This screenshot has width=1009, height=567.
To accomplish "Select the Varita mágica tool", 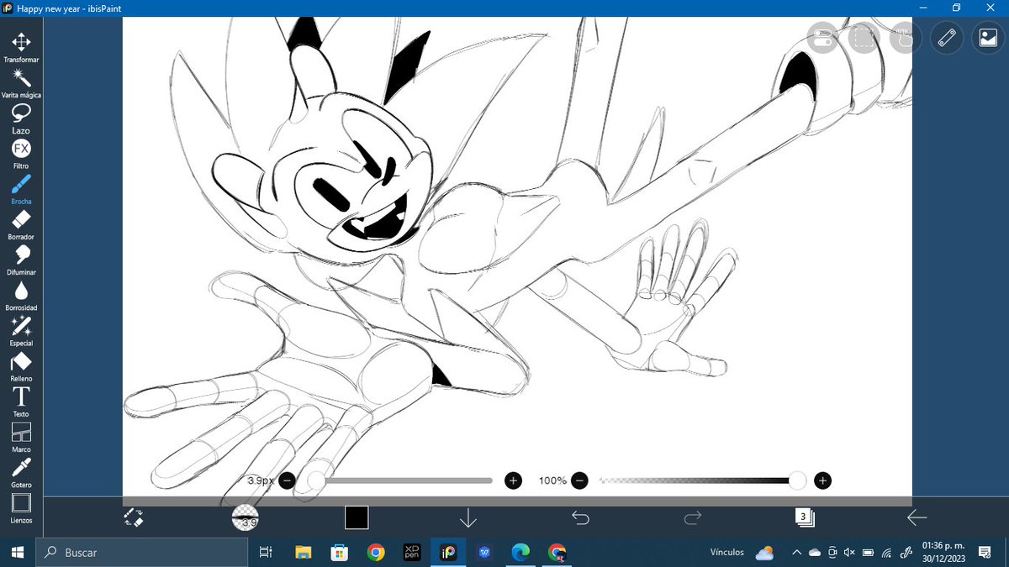I will pyautogui.click(x=21, y=83).
